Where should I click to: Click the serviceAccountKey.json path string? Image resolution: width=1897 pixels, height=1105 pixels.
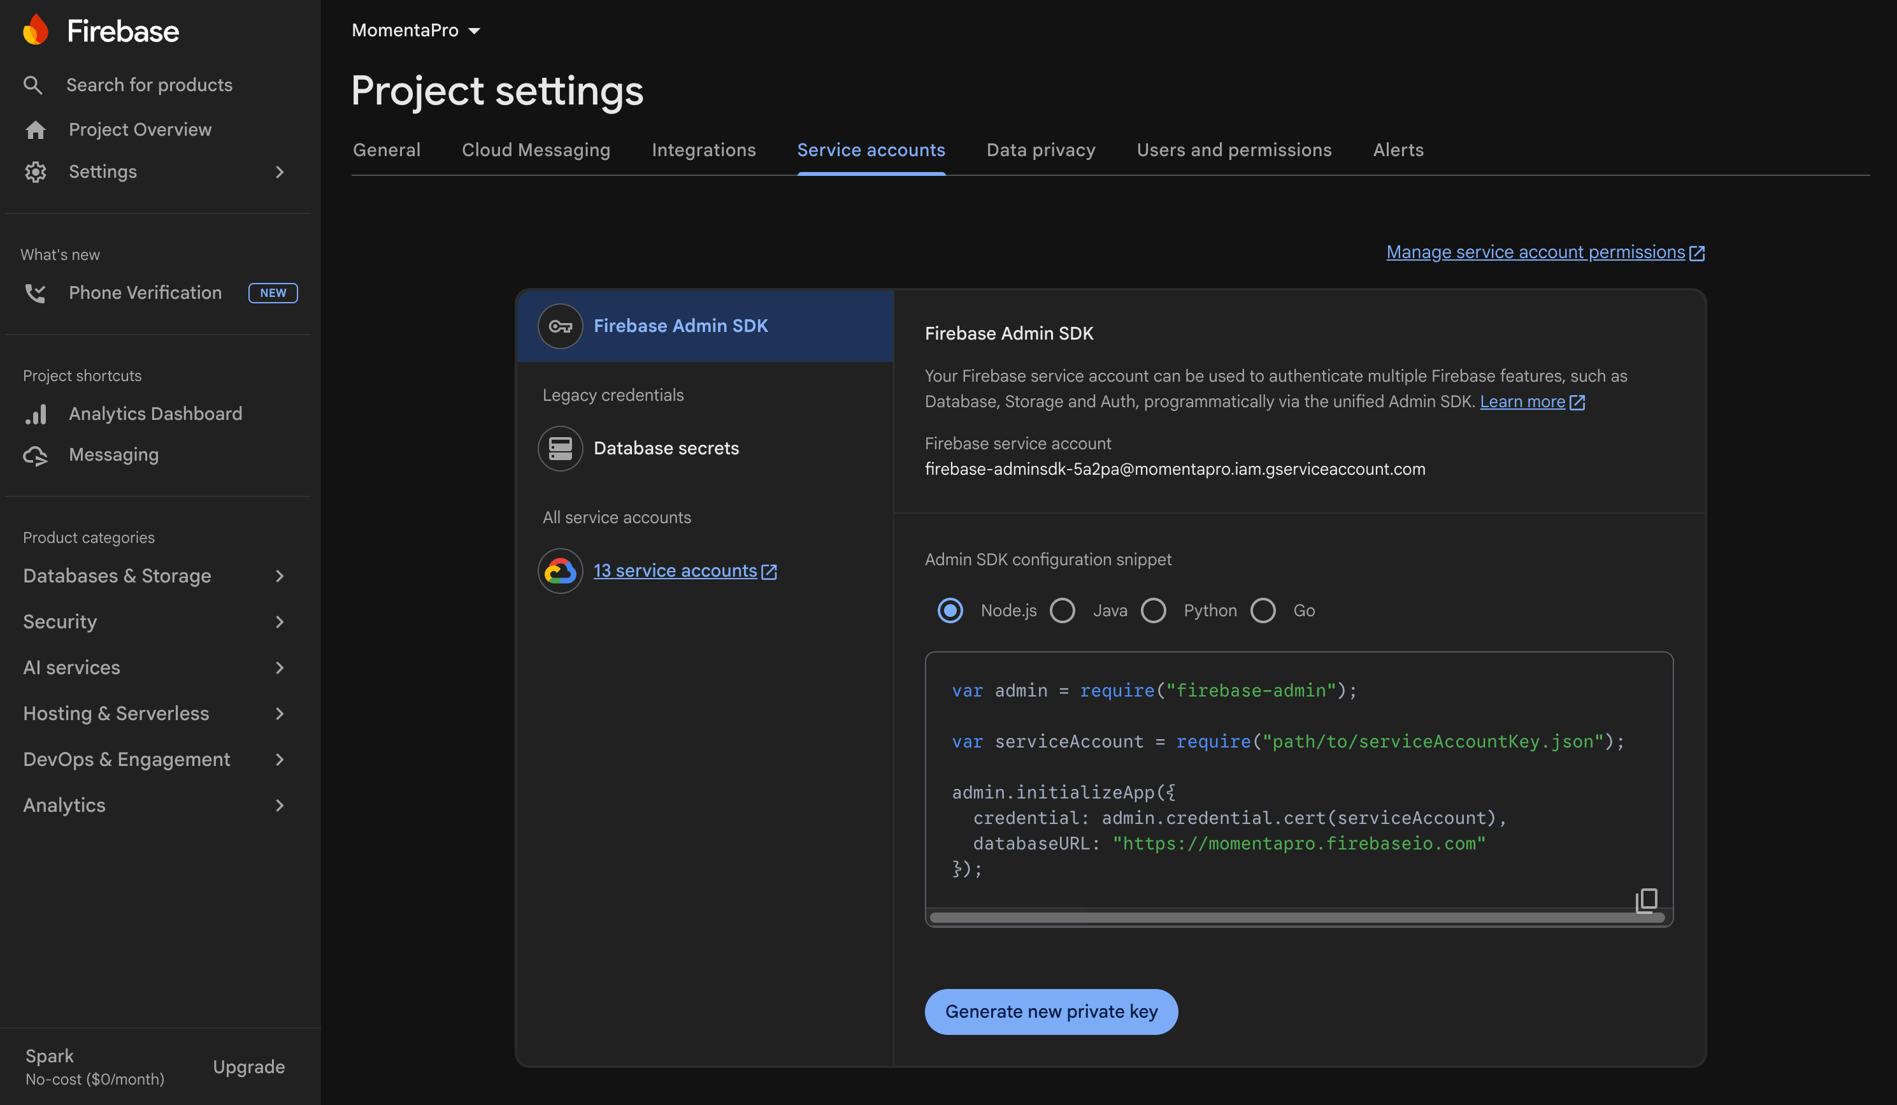[x=1433, y=742]
